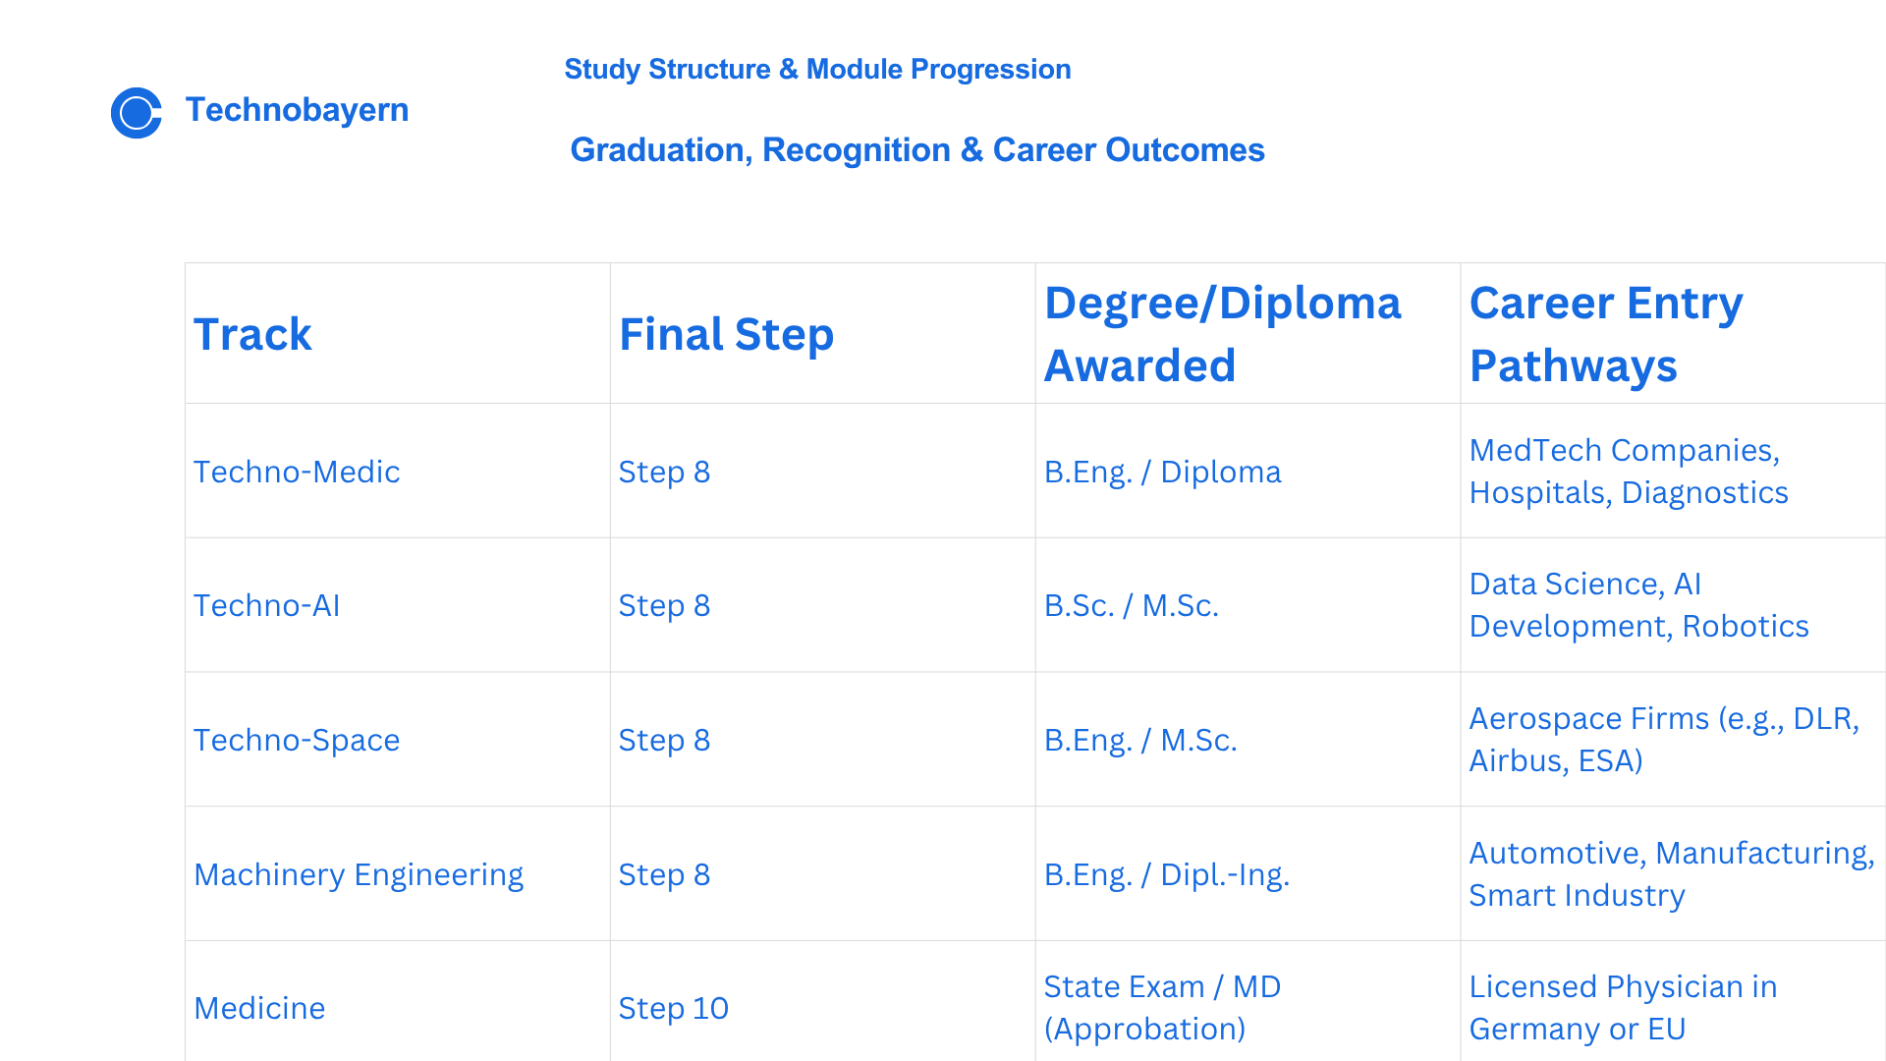Viewport: 1886px width, 1061px height.
Task: Select the Techno-Medic track cell
Action: (398, 471)
